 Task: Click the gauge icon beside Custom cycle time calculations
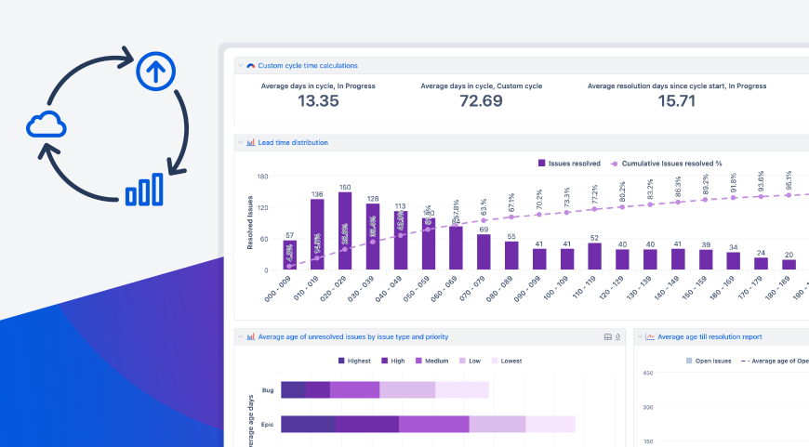point(251,66)
